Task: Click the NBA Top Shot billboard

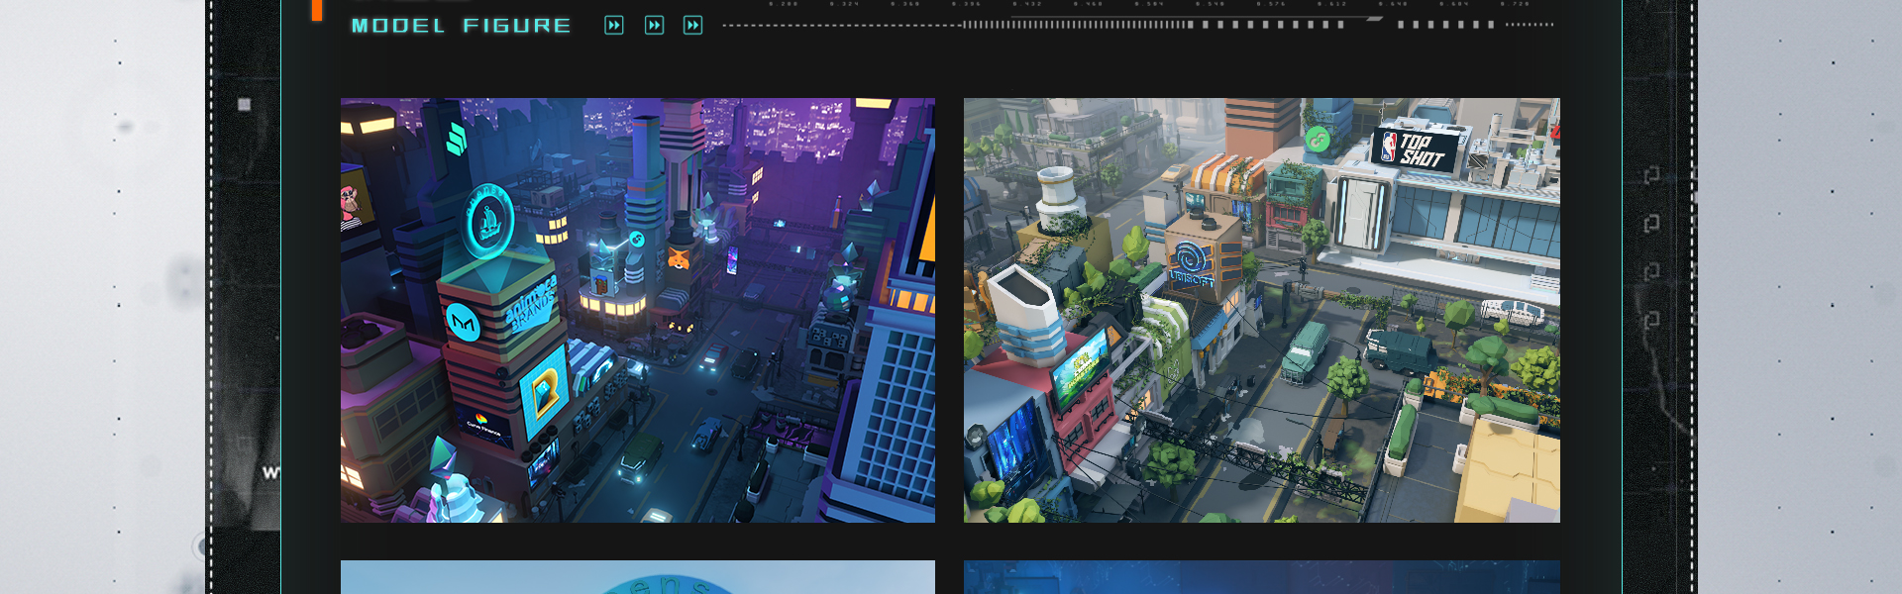Action: coord(1414,149)
